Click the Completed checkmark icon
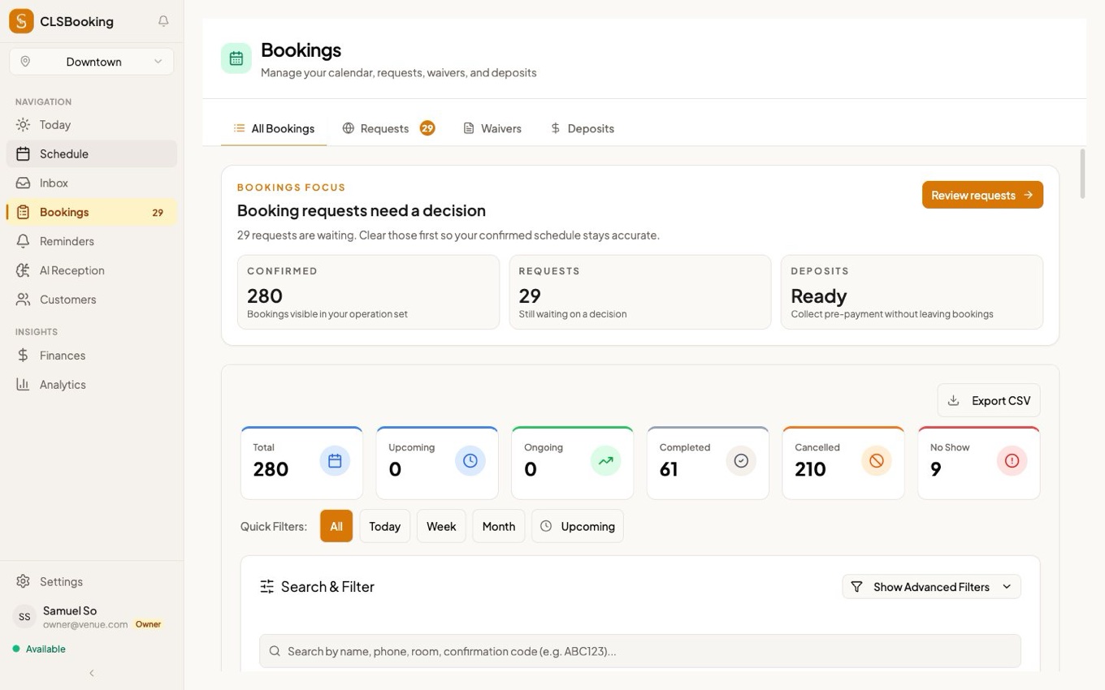Viewport: 1105px width, 690px height. 741,461
